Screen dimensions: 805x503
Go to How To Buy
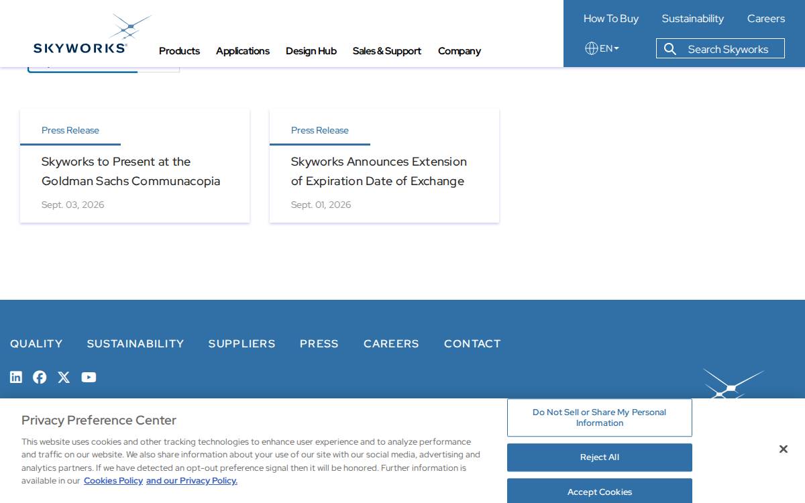click(611, 19)
